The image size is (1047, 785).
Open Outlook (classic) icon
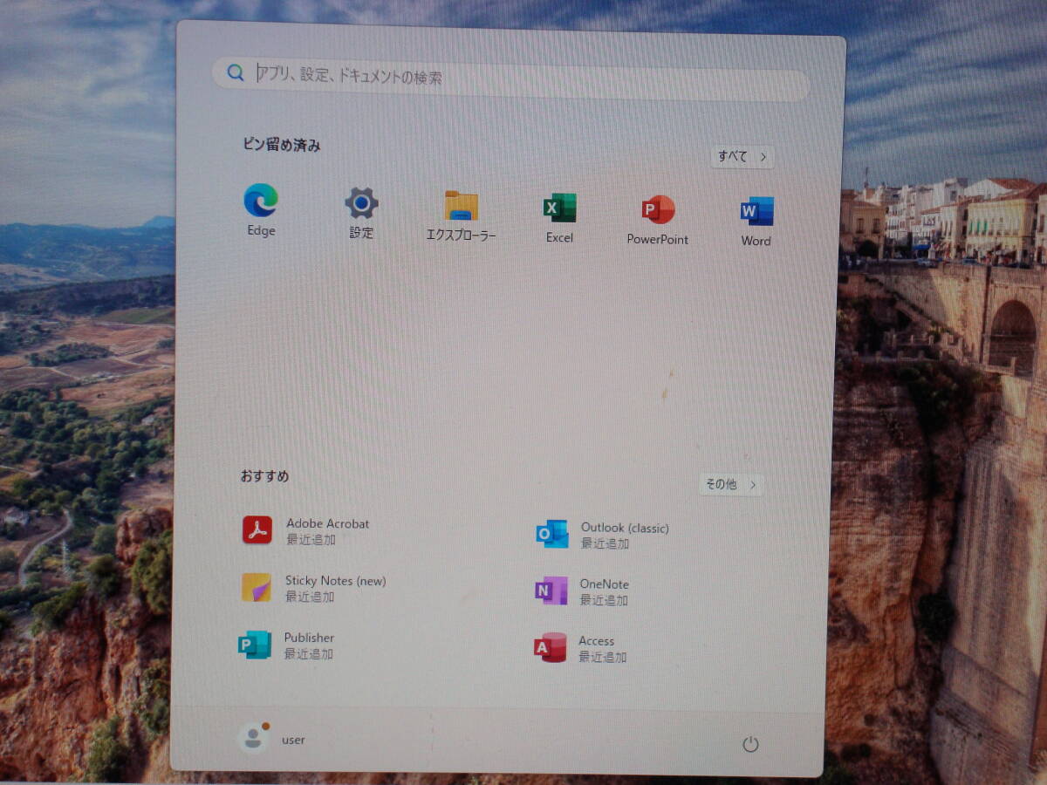(551, 534)
